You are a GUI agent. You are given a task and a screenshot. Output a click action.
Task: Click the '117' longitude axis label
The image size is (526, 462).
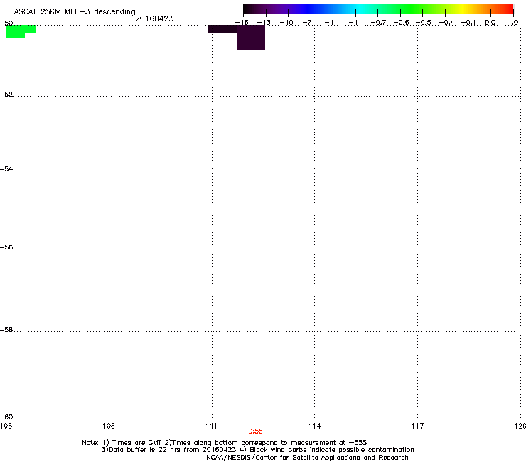coord(418,426)
